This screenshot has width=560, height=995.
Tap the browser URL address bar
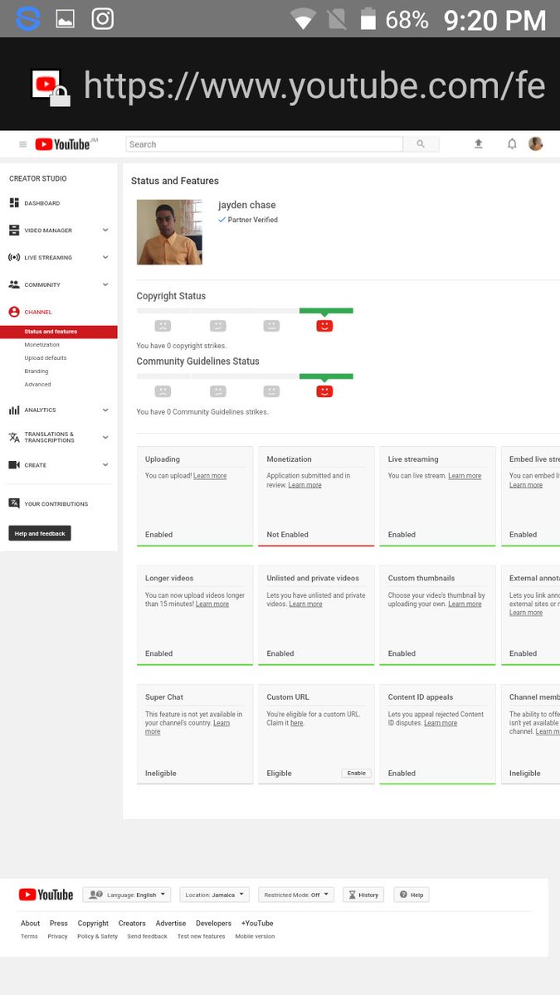(x=314, y=85)
